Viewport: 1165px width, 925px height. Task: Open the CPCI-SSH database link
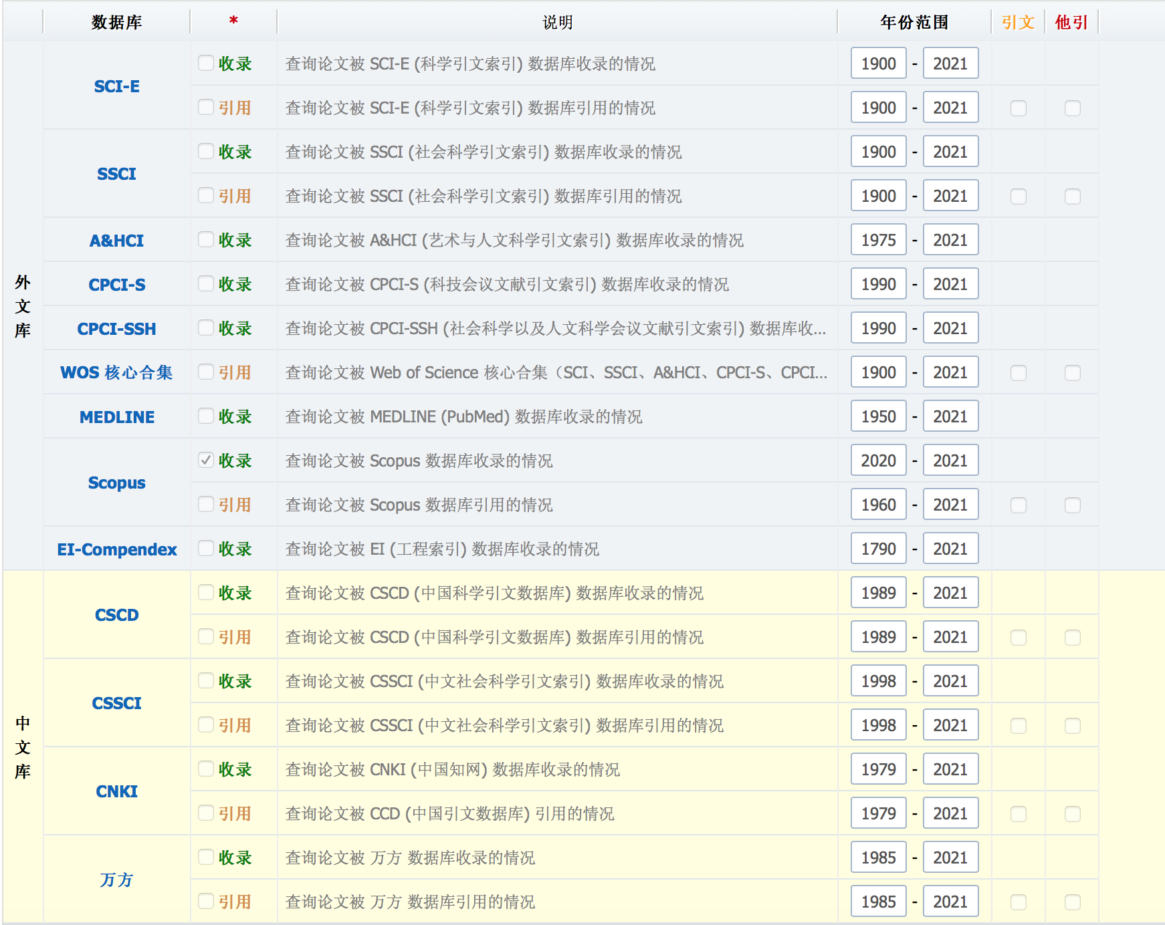[117, 329]
